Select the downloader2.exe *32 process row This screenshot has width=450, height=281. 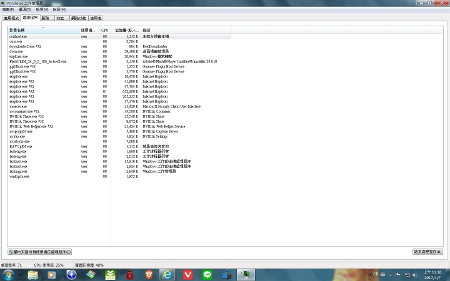click(x=119, y=46)
